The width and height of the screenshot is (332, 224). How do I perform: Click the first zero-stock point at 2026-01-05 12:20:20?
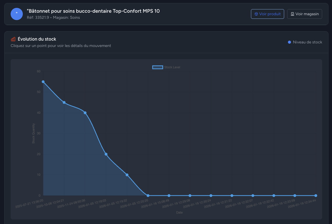pyautogui.click(x=148, y=196)
